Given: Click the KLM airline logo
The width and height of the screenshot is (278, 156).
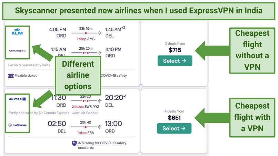Looking at the screenshot, I should point(17,32).
